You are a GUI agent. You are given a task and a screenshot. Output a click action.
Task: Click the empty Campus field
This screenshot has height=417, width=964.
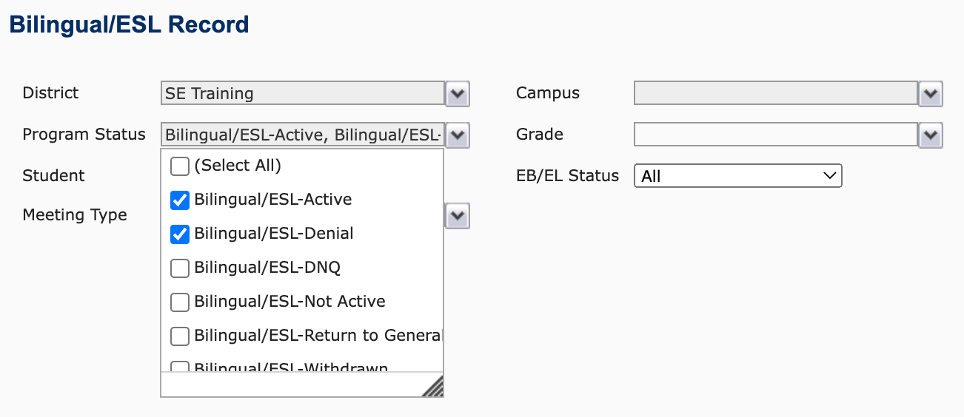point(775,94)
